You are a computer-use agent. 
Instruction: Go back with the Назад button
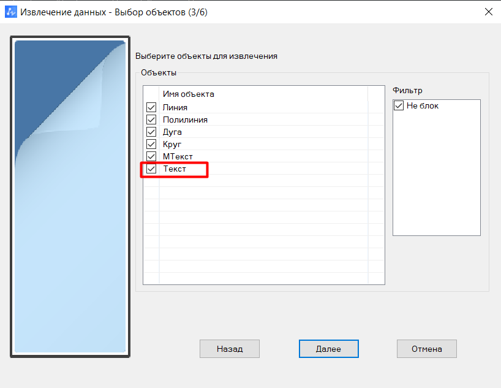pyautogui.click(x=230, y=349)
